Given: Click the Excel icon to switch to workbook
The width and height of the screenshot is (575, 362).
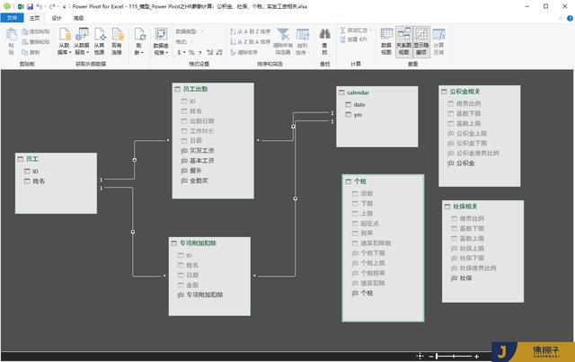Looking at the screenshot, I should [x=21, y=6].
